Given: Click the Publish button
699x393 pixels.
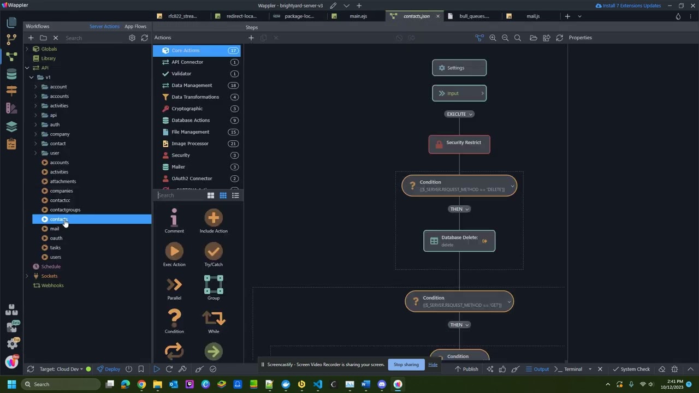Looking at the screenshot, I should 466,370.
